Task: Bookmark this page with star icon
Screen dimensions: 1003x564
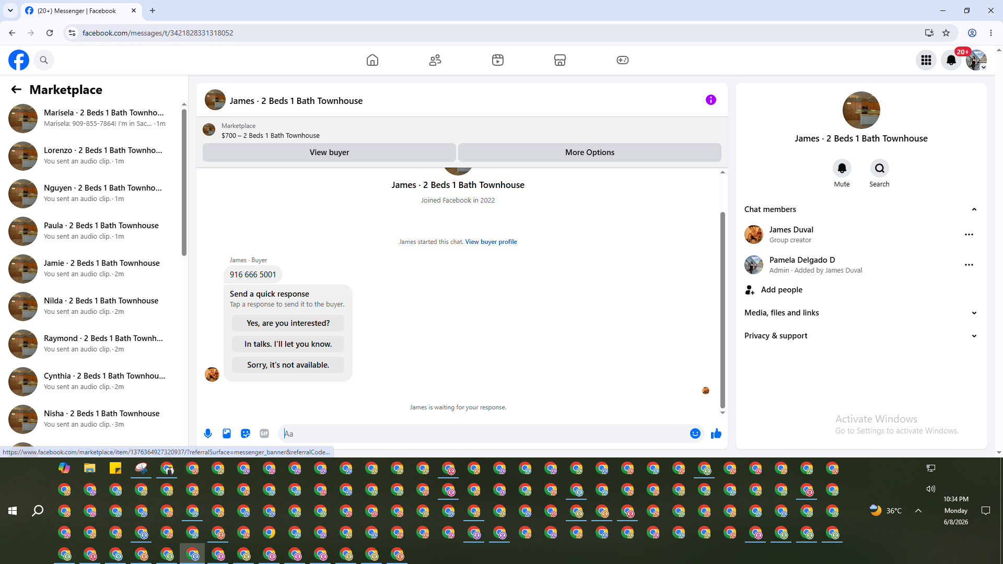Action: 946,33
